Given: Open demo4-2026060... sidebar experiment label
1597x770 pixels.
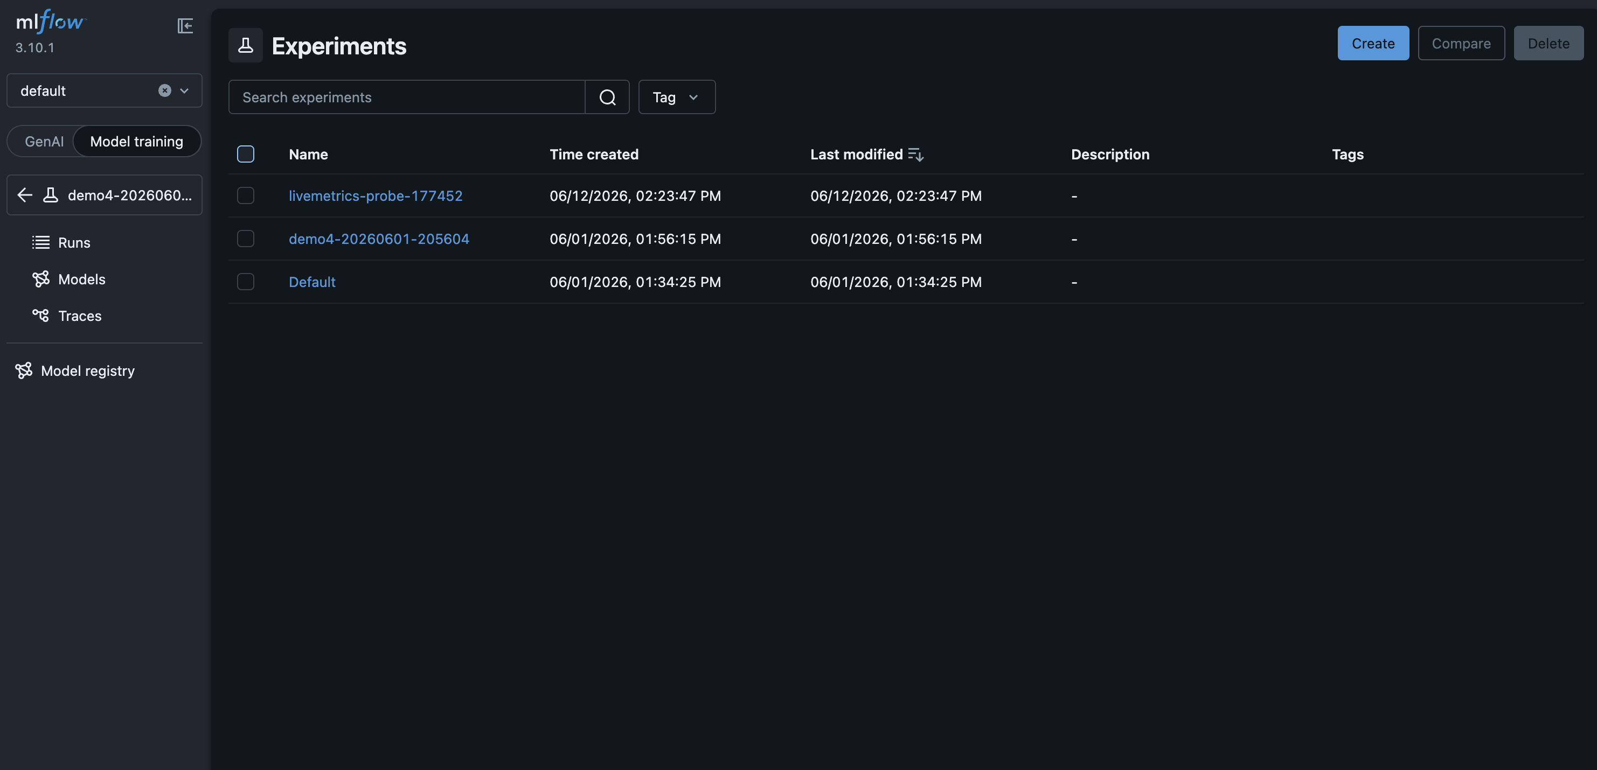Looking at the screenshot, I should click(x=129, y=195).
